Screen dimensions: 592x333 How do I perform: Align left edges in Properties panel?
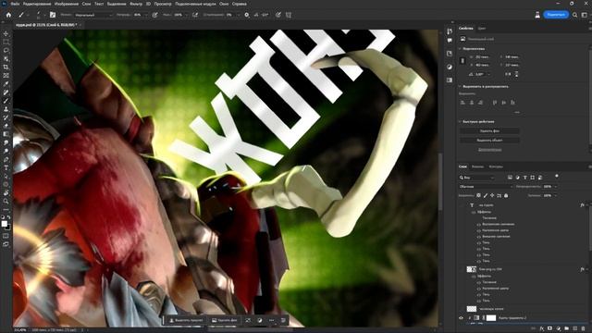coord(462,103)
